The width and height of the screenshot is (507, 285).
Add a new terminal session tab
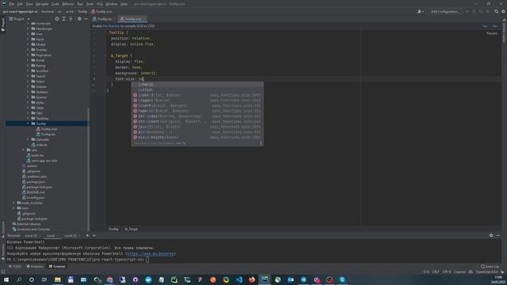[x=87, y=236]
